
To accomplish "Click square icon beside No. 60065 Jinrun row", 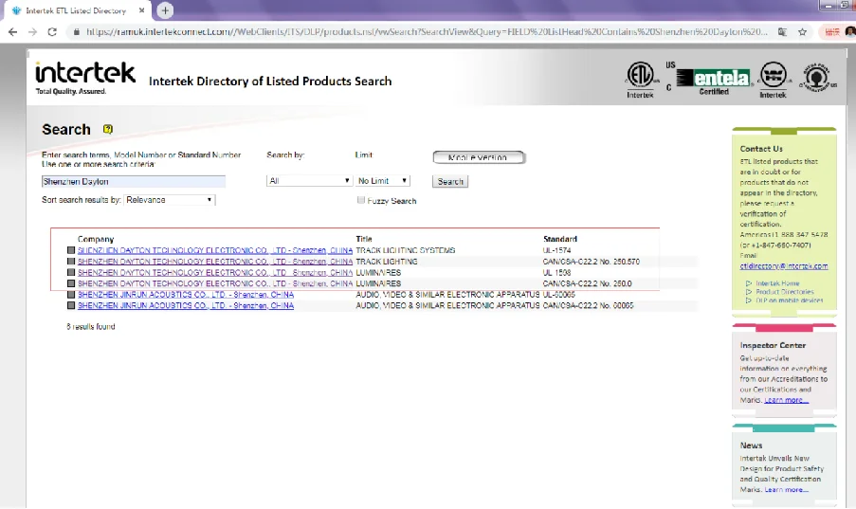I will pos(71,305).
